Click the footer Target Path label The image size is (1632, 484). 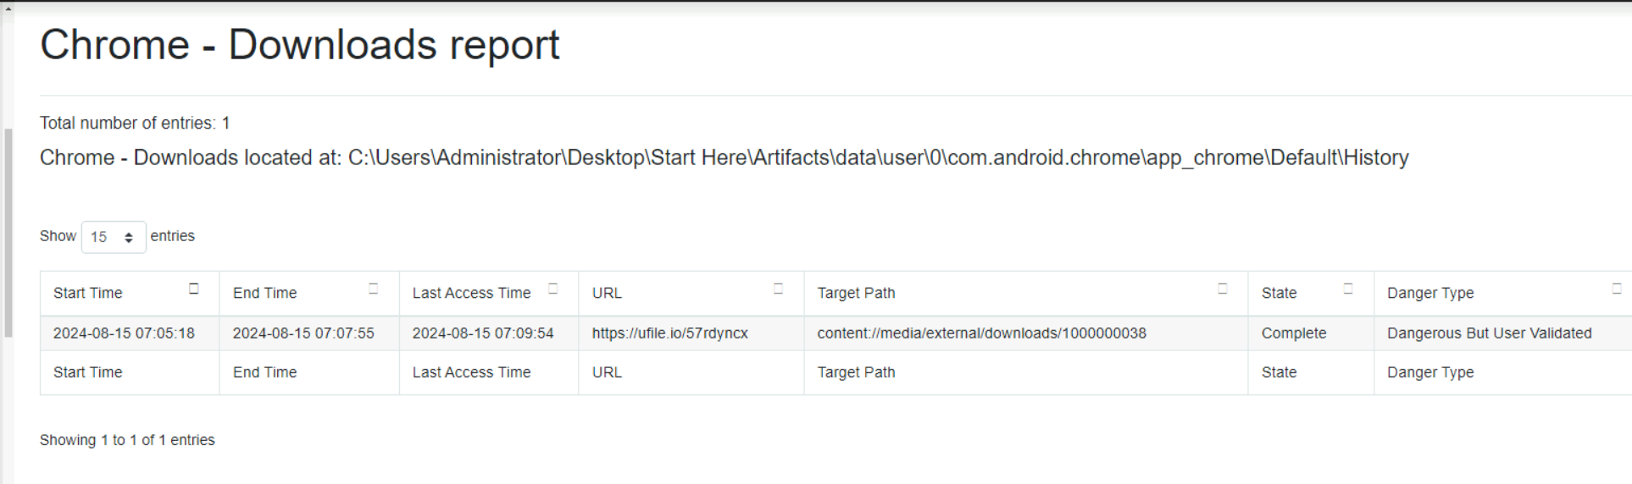(x=856, y=372)
